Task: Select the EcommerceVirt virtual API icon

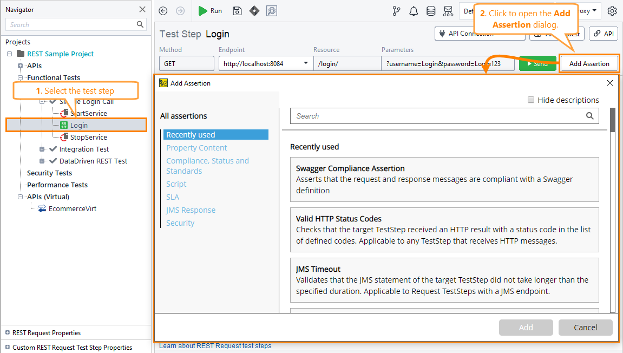Action: click(42, 208)
